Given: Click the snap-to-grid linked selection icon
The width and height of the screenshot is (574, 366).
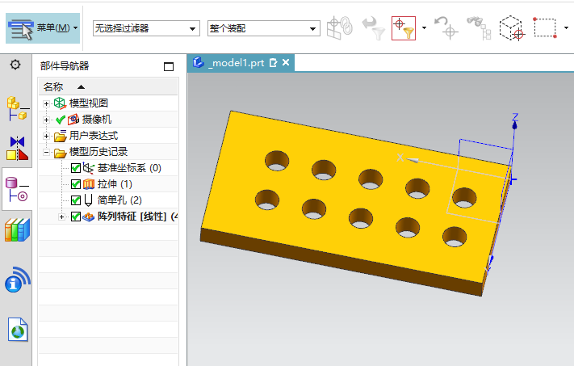Looking at the screenshot, I should coord(339,27).
